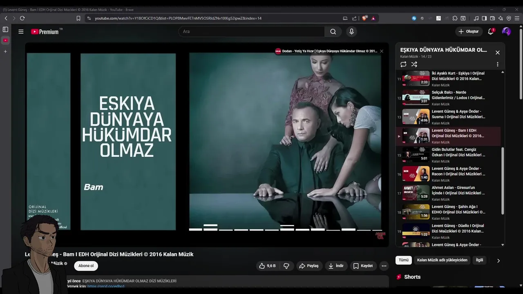Open Leo AI sparkle icon

[x=501, y=18]
